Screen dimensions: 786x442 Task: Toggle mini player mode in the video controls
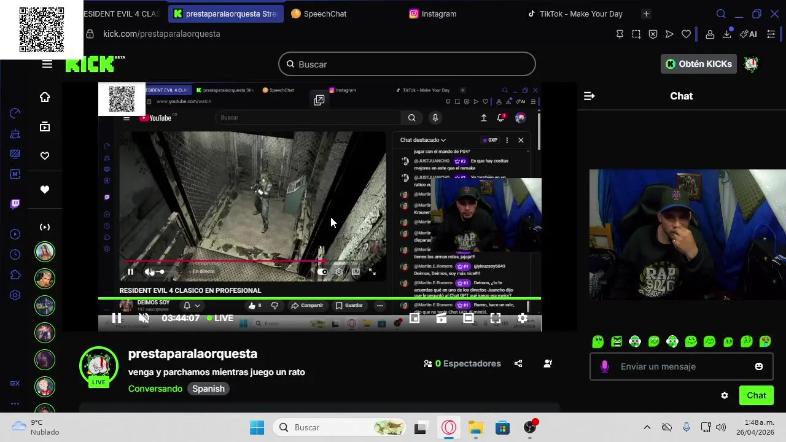pyautogui.click(x=414, y=318)
